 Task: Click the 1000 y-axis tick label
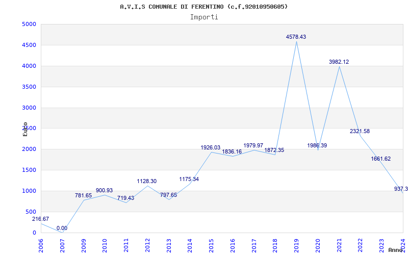(x=29, y=191)
